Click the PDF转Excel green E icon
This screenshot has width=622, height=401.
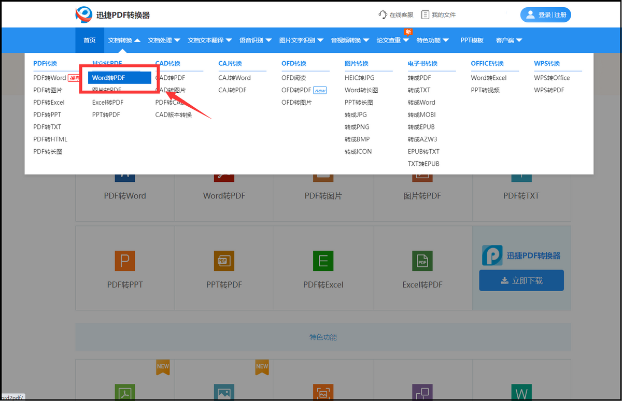tap(323, 261)
